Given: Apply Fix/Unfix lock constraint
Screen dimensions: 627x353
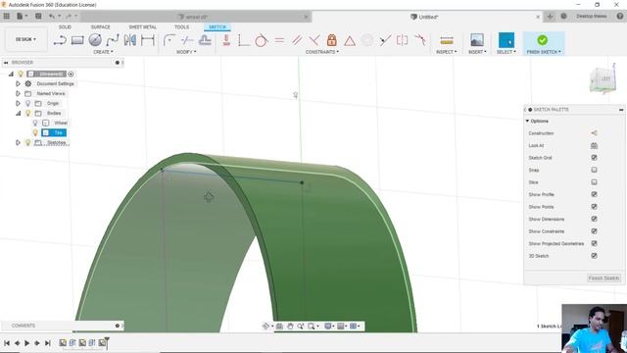Looking at the screenshot, I should tap(331, 40).
